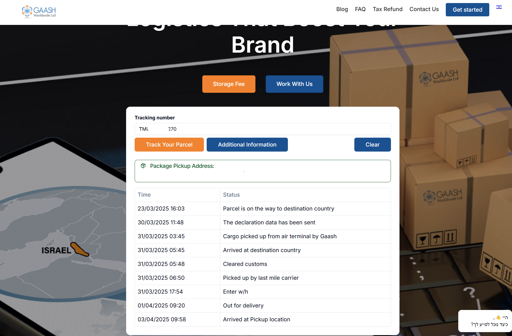Switch language via the Israel flag icon
Viewport: 512px width, 336px height.
point(499,7)
